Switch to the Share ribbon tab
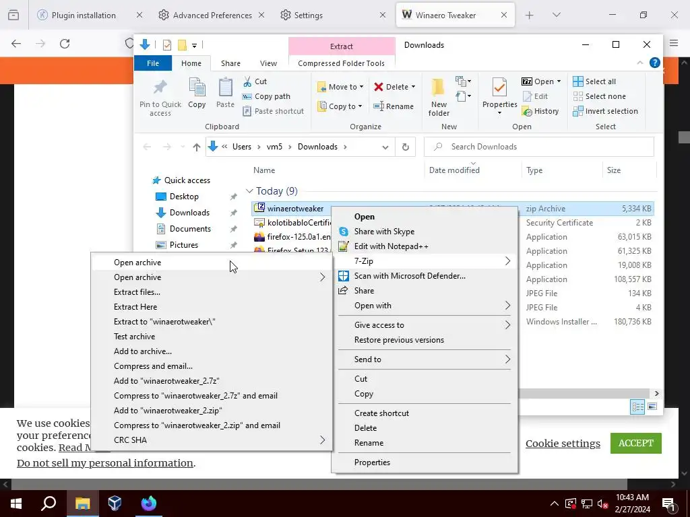 tap(230, 63)
